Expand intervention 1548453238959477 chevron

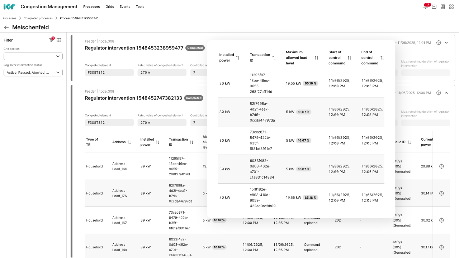pyautogui.click(x=446, y=43)
